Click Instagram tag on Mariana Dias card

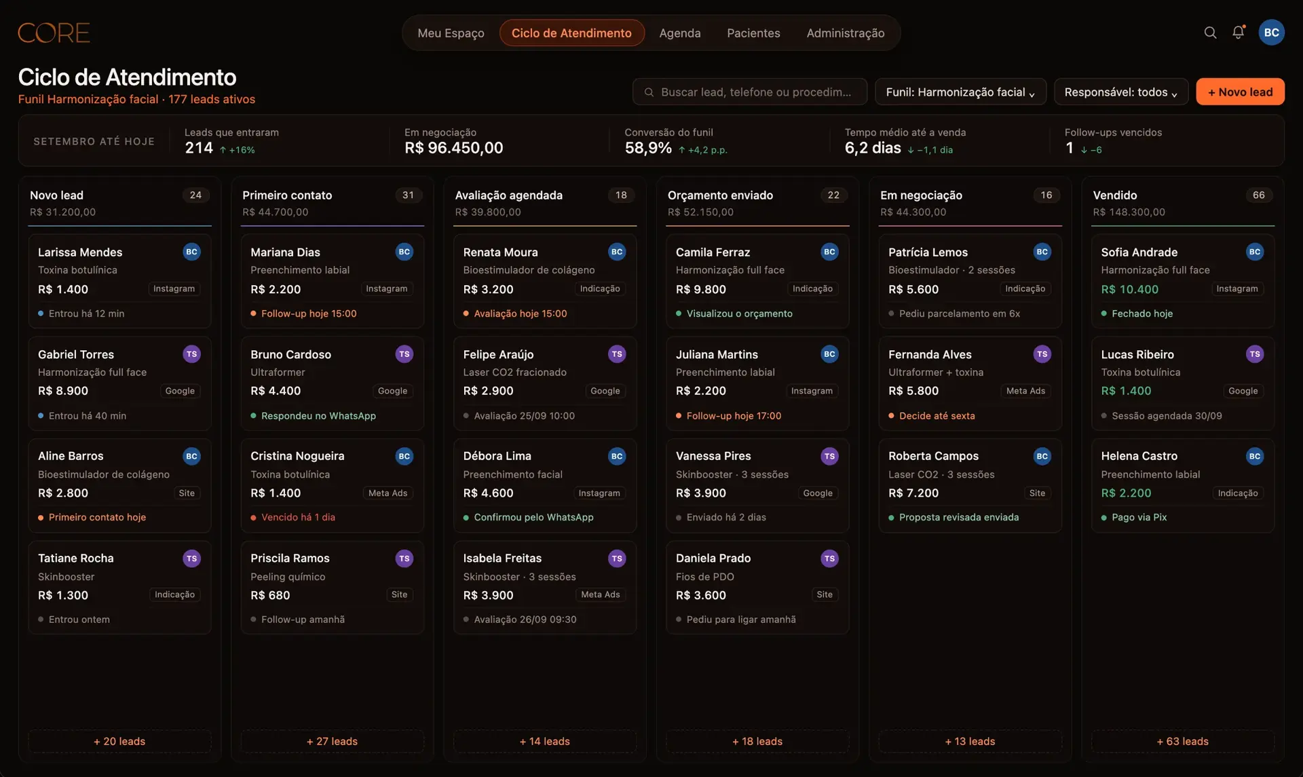(387, 288)
